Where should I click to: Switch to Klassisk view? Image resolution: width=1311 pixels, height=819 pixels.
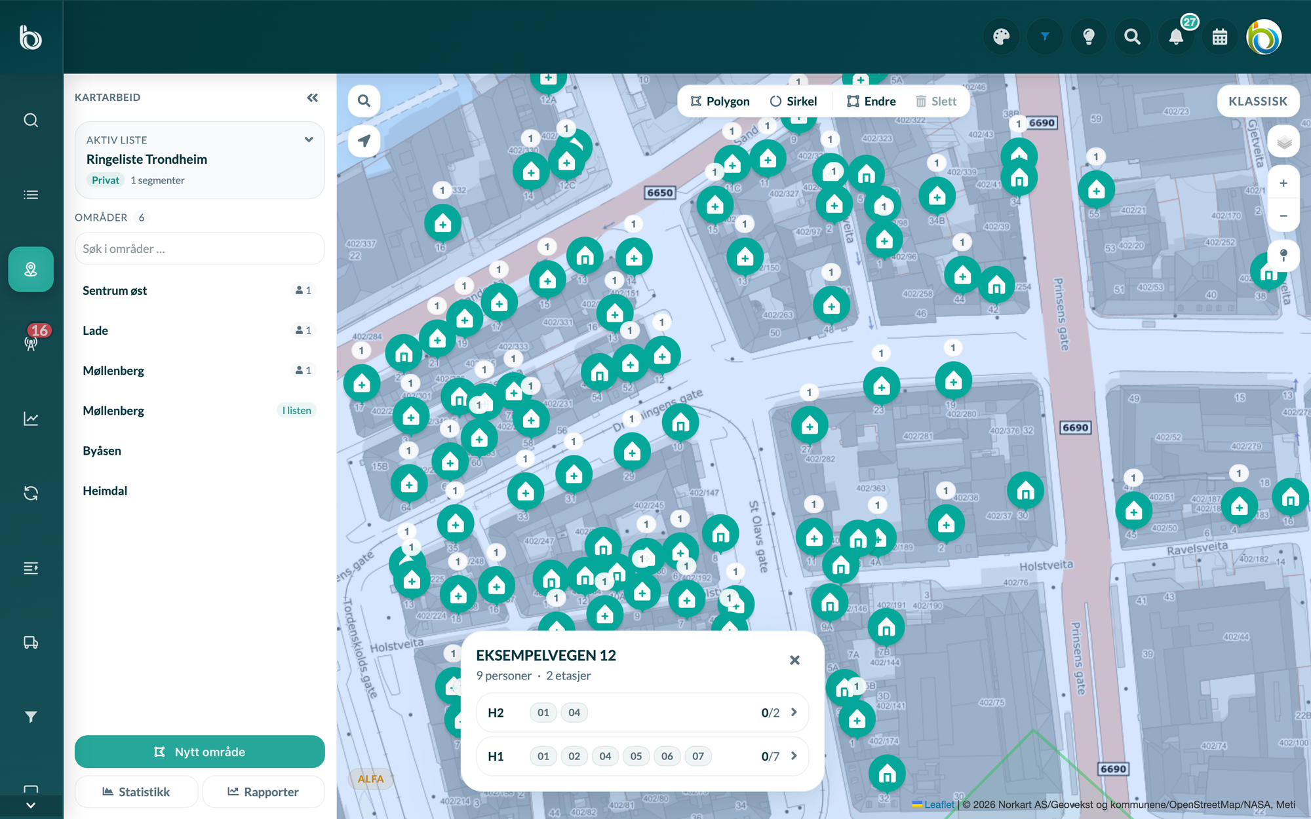click(x=1258, y=102)
